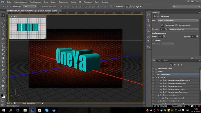This screenshot has height=113, width=201.
Task: Filter 3D panel by meshes
Action: click(x=175, y=65)
